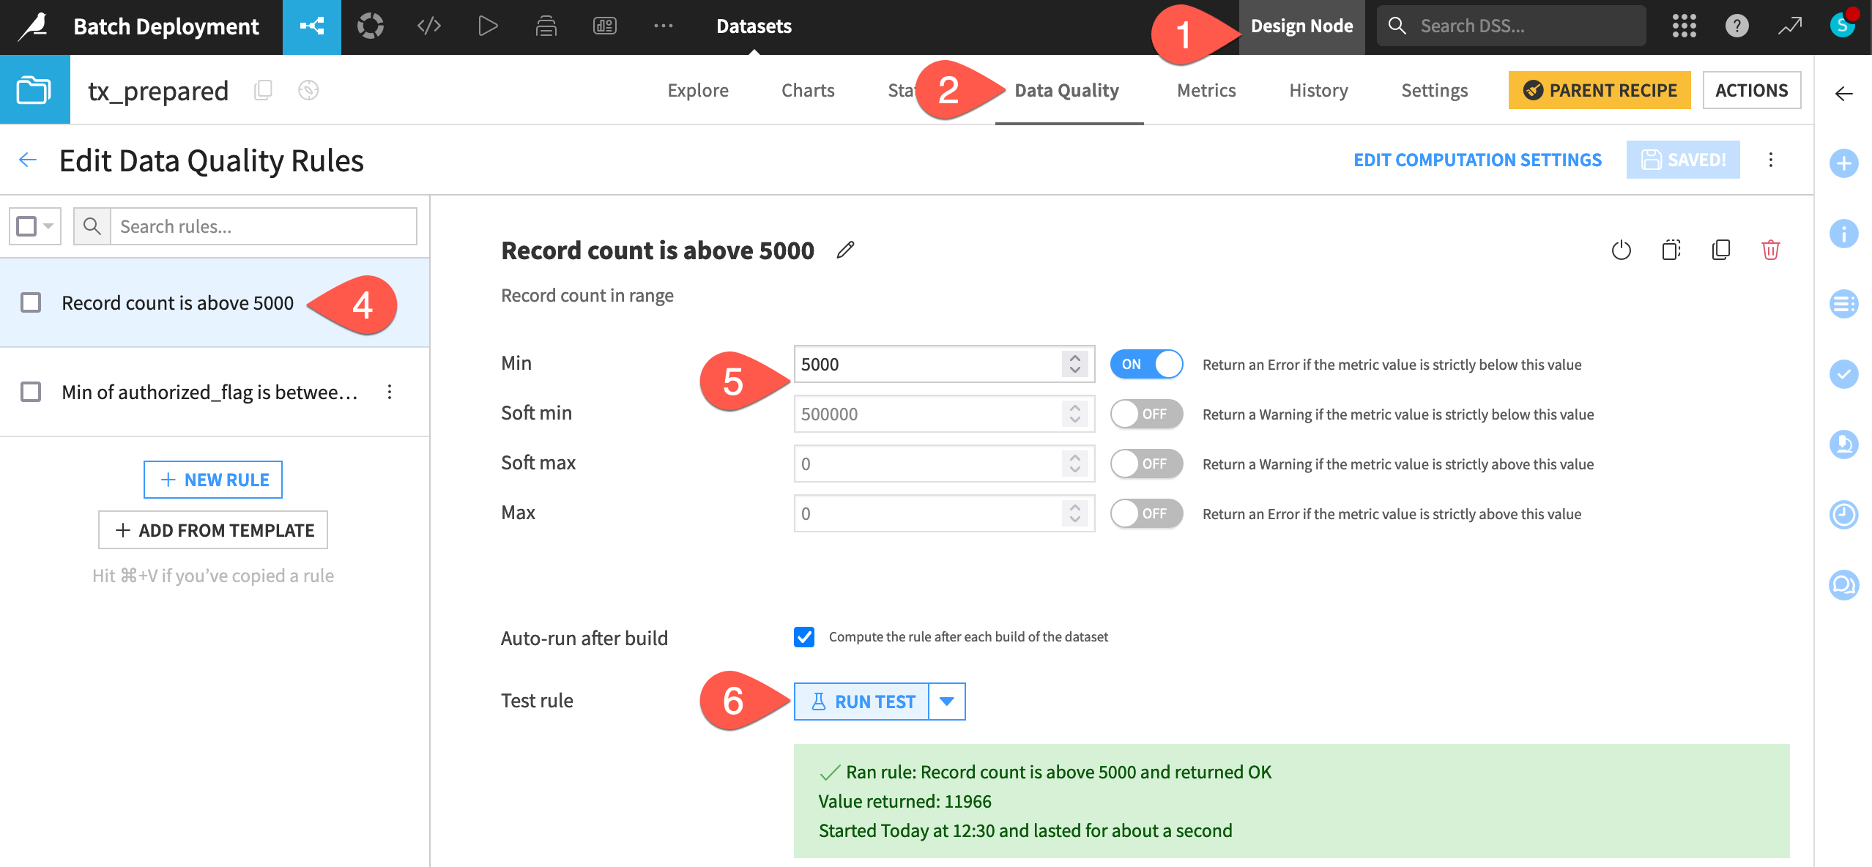Open the info panel icon in right sidebar

point(1844,234)
